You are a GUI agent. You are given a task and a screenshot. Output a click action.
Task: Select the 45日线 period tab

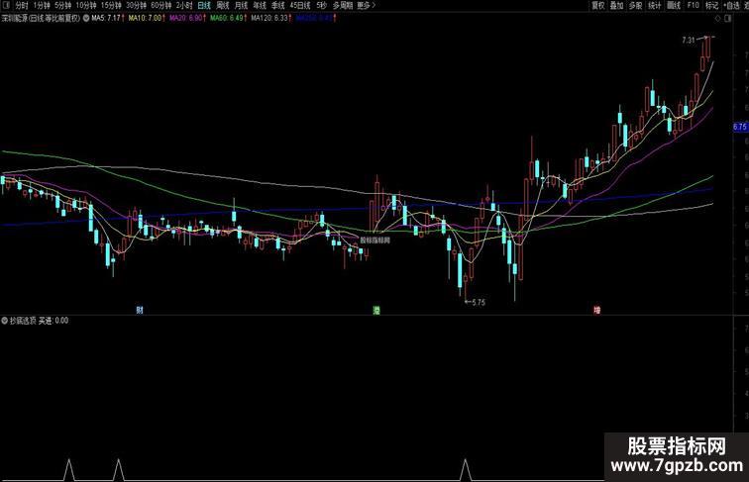[300, 5]
